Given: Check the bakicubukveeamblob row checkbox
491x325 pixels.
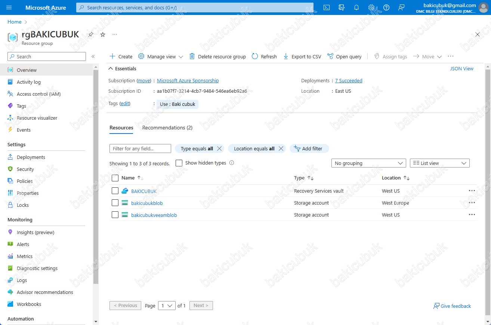Looking at the screenshot, I should 115,215.
